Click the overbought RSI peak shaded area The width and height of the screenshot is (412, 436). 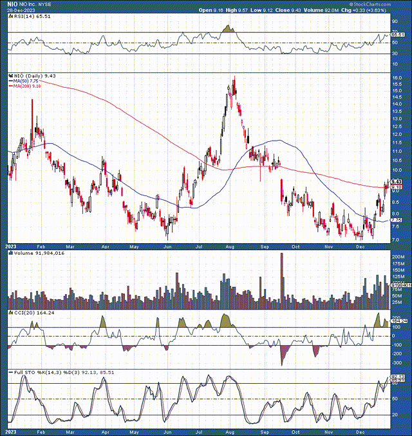point(226,29)
